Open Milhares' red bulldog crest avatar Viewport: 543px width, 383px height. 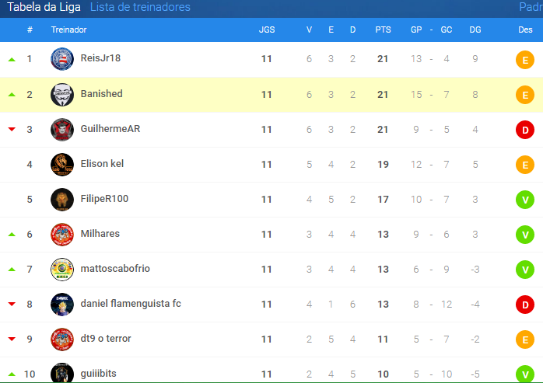62,235
